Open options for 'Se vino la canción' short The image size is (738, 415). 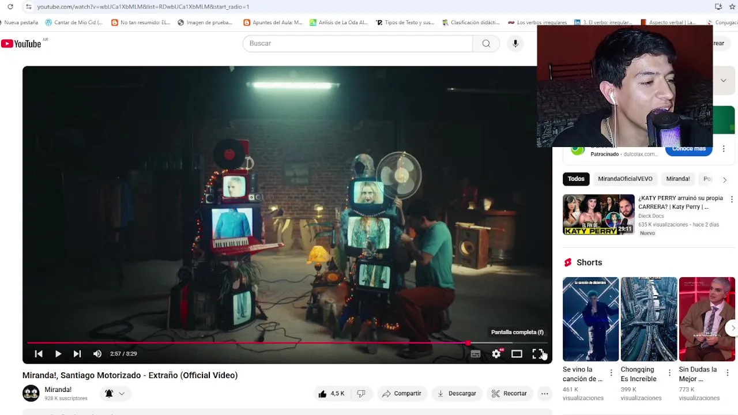(611, 373)
